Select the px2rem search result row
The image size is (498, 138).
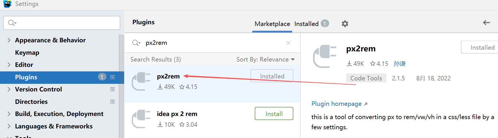212,84
